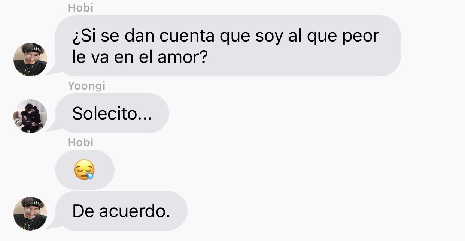This screenshot has width=465, height=241.
Task: Tap the gray bubble containing only the emoji
Action: [x=85, y=170]
